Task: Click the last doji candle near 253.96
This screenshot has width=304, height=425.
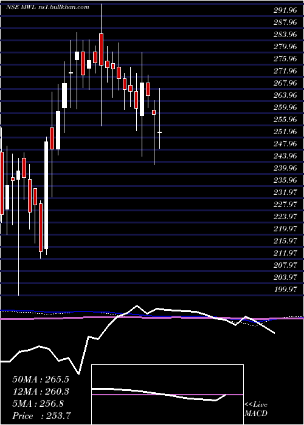Action: [159, 132]
